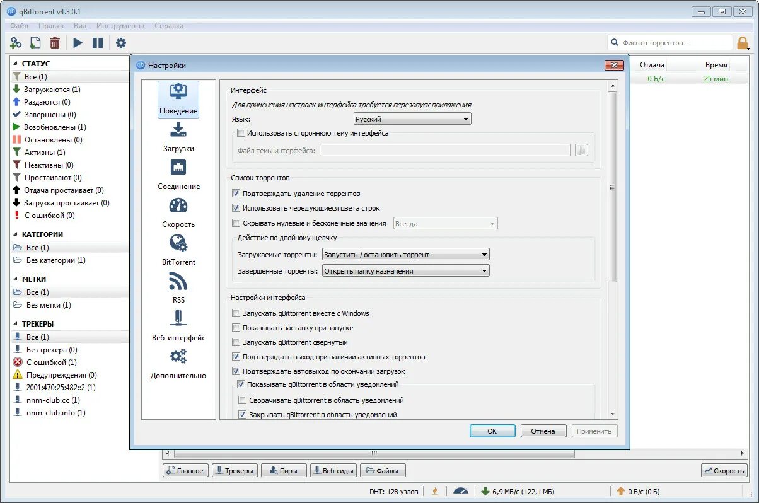The image size is (759, 503).
Task: Click the red delete torrent trash icon
Action: (x=55, y=43)
